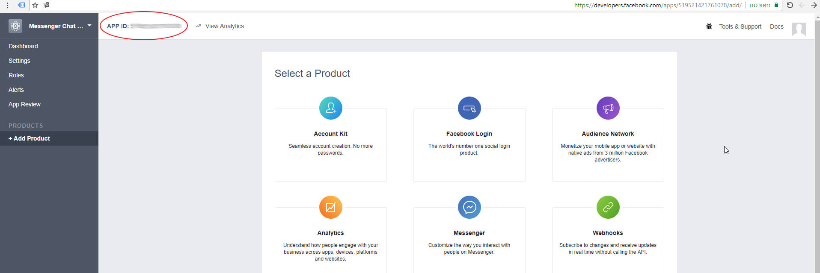Choose the orange Analytics chart icon

point(330,207)
